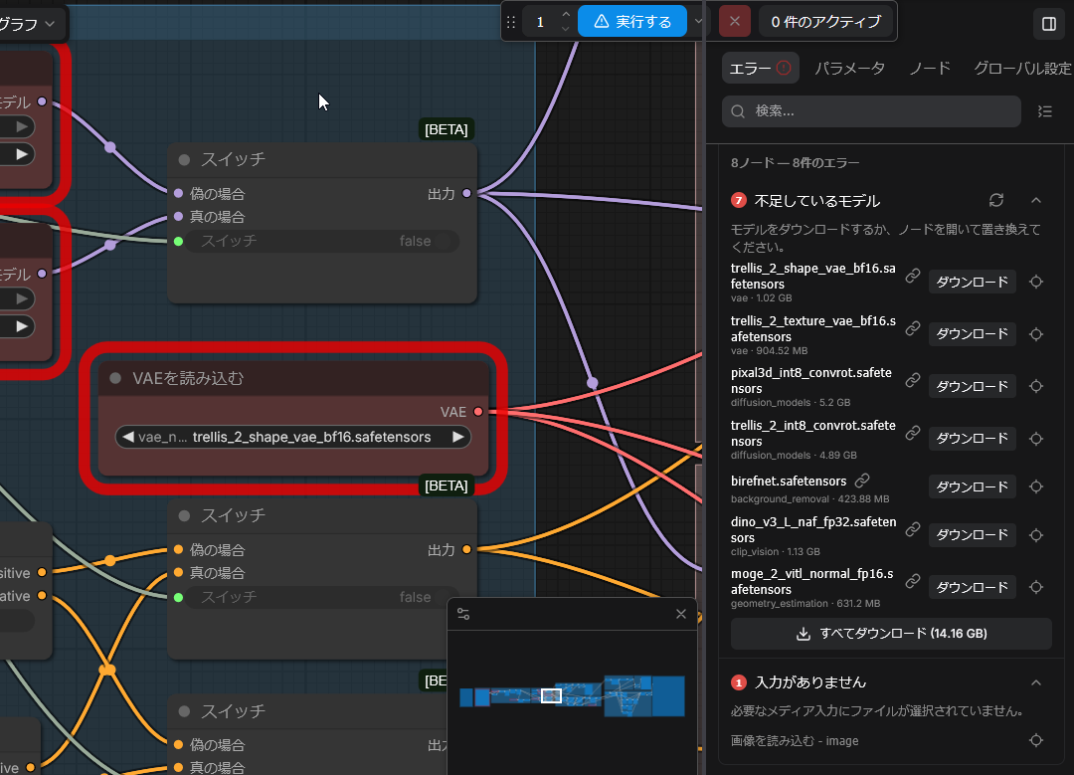Image resolution: width=1074 pixels, height=775 pixels.
Task: Copy link for dino_v3_L_naf_fp32 model
Action: 912,529
